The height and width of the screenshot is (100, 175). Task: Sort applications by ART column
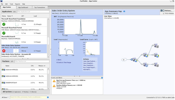23,16
